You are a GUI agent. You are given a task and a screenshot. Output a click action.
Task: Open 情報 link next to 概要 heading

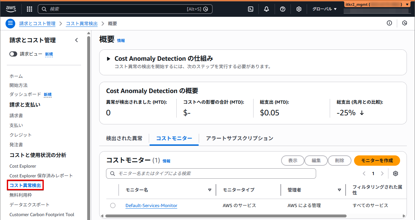tap(121, 41)
